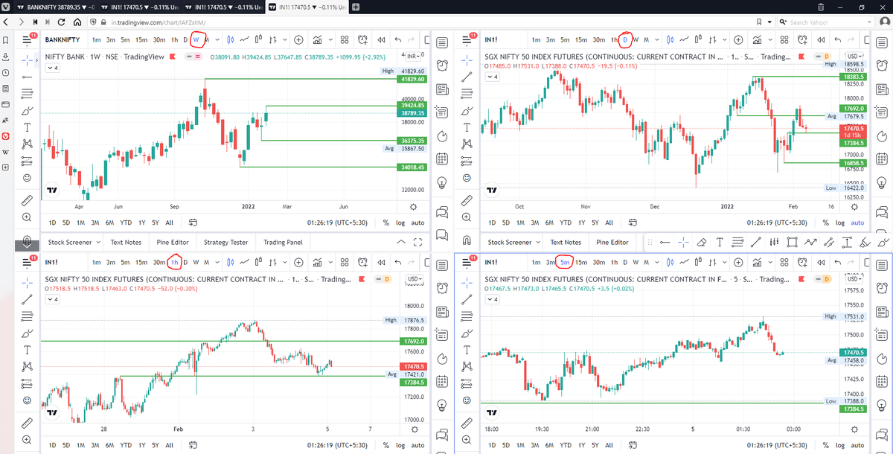Open Vivaldi downloads panel in left sidebar

tap(5, 56)
